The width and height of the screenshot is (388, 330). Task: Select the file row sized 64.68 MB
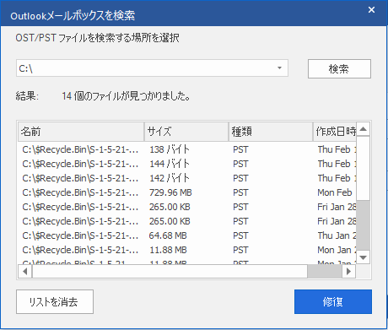point(188,235)
